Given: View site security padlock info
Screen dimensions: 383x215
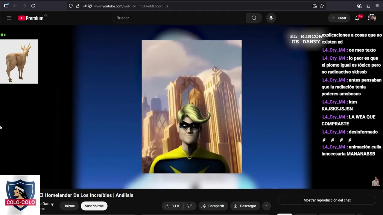Looking at the screenshot, I should point(78,6).
